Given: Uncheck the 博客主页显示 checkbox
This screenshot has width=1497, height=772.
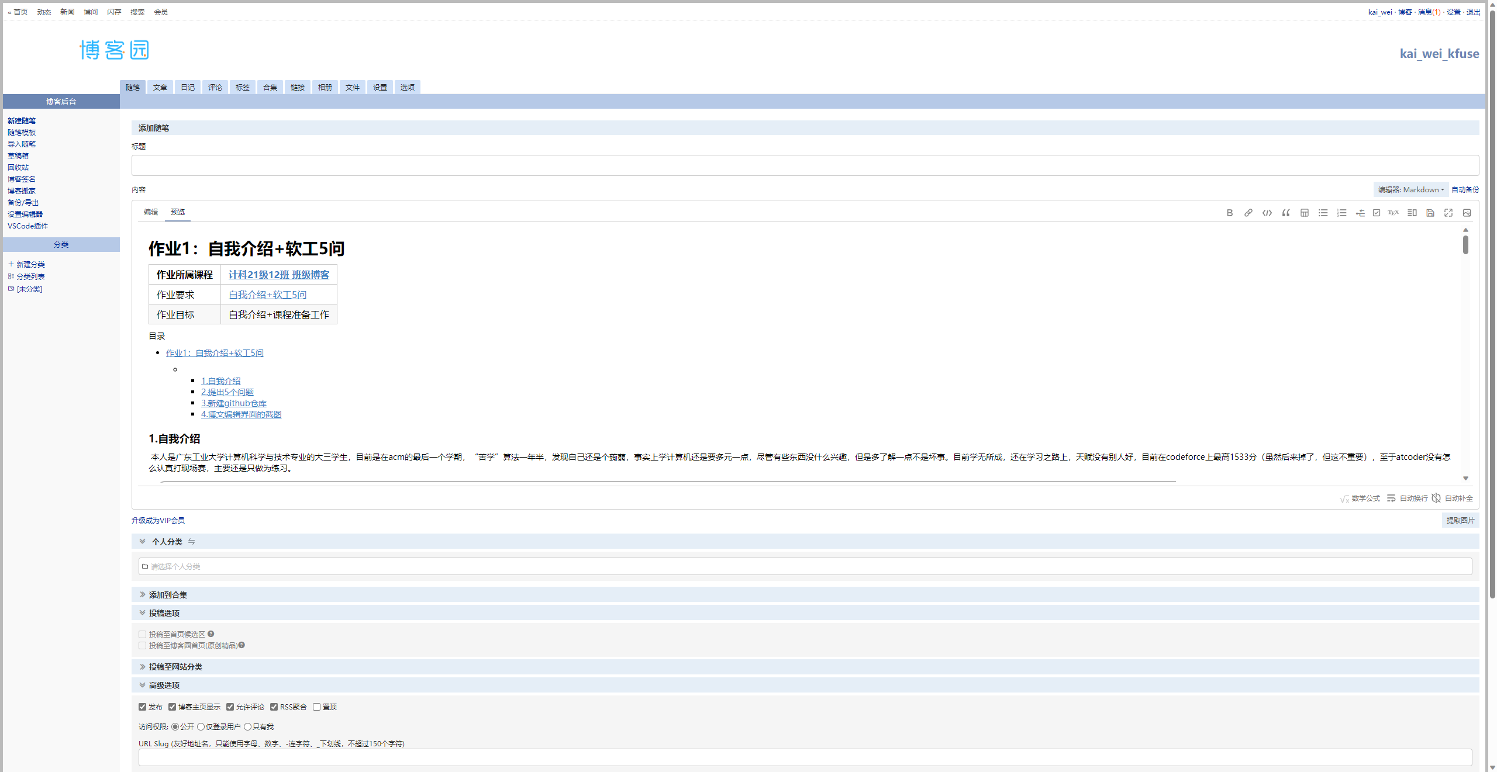Looking at the screenshot, I should tap(172, 707).
